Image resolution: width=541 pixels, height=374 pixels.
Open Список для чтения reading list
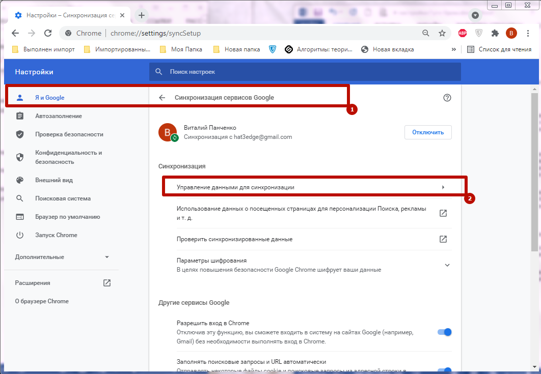point(499,49)
